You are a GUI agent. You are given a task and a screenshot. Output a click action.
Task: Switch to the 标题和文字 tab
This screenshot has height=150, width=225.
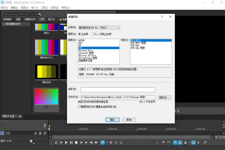point(30,19)
